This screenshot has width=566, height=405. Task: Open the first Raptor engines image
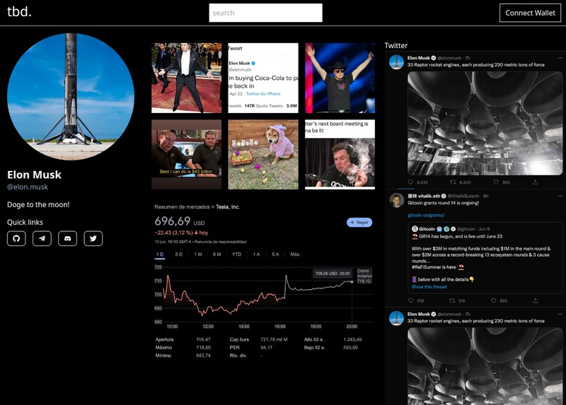point(485,124)
